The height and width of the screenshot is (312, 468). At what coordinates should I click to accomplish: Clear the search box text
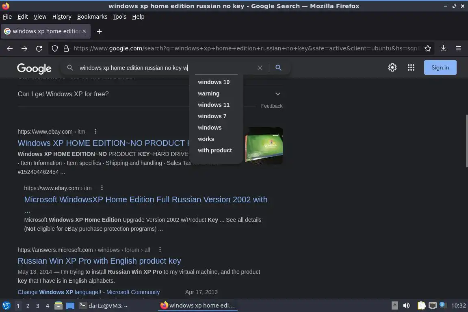pyautogui.click(x=260, y=68)
